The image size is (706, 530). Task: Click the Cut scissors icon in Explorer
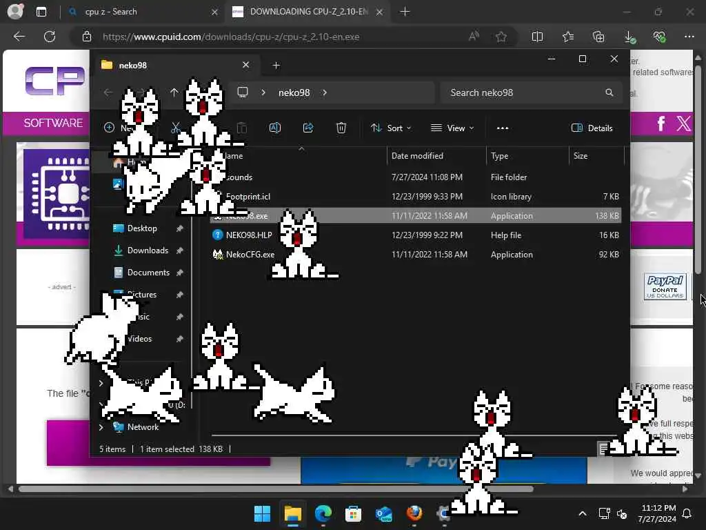tap(176, 128)
